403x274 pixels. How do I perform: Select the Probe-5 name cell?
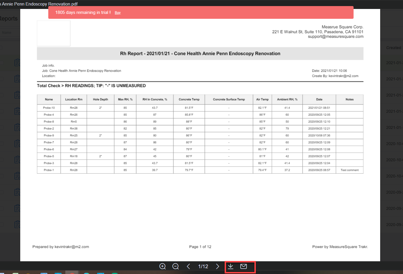tap(49, 156)
